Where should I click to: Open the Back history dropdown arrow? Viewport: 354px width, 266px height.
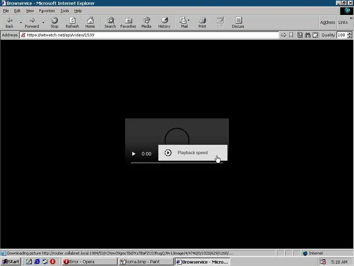pos(20,23)
